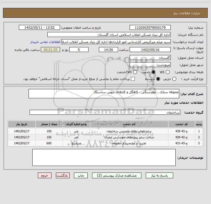
Task: Click the delivery city field مینودشت
Action: 150,65
